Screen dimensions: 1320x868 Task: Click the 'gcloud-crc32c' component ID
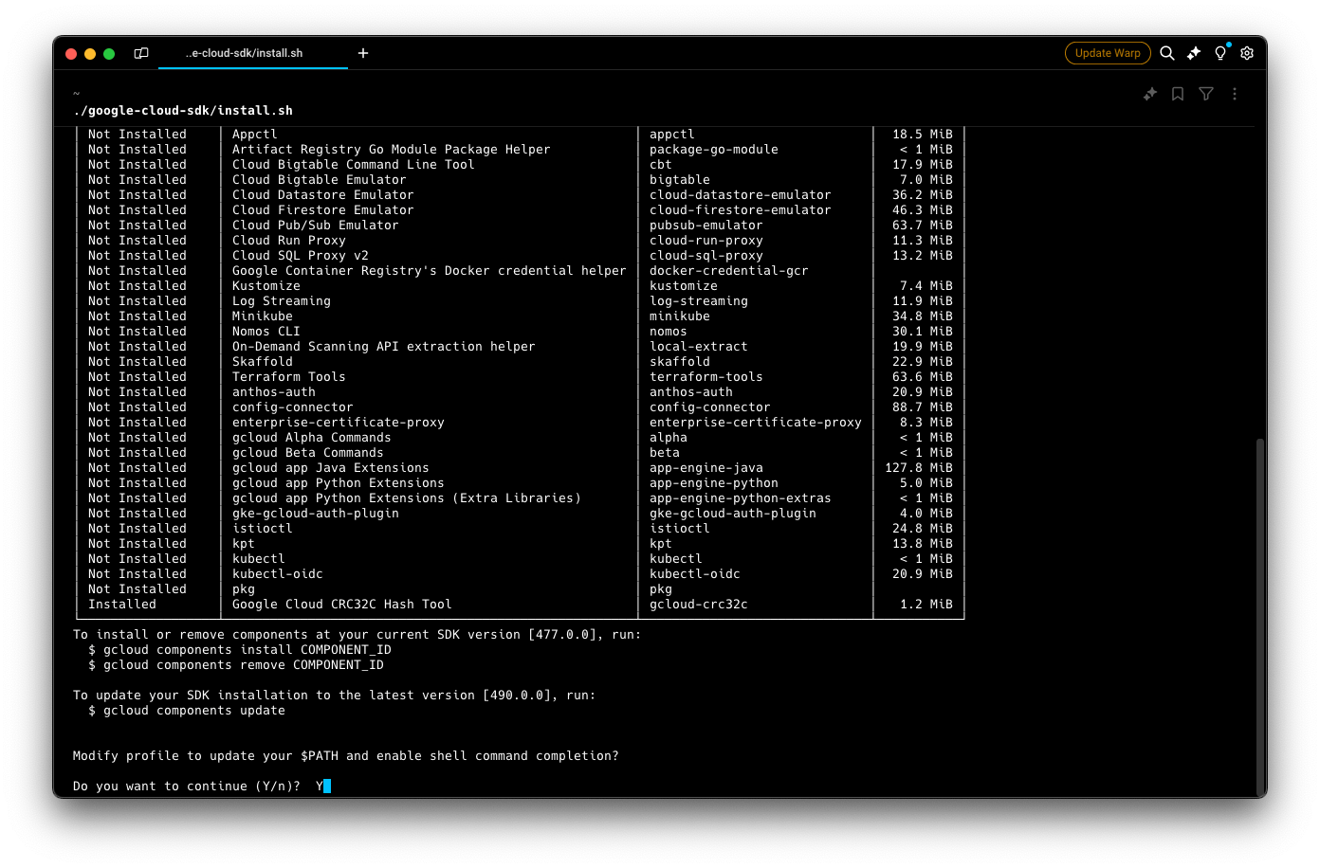[x=699, y=605]
